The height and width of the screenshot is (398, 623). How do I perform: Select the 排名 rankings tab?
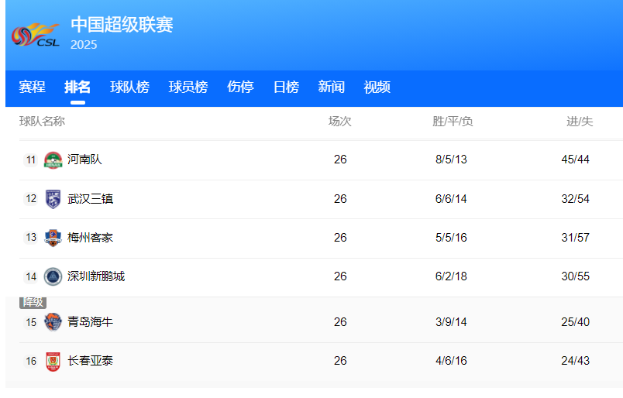(x=77, y=87)
